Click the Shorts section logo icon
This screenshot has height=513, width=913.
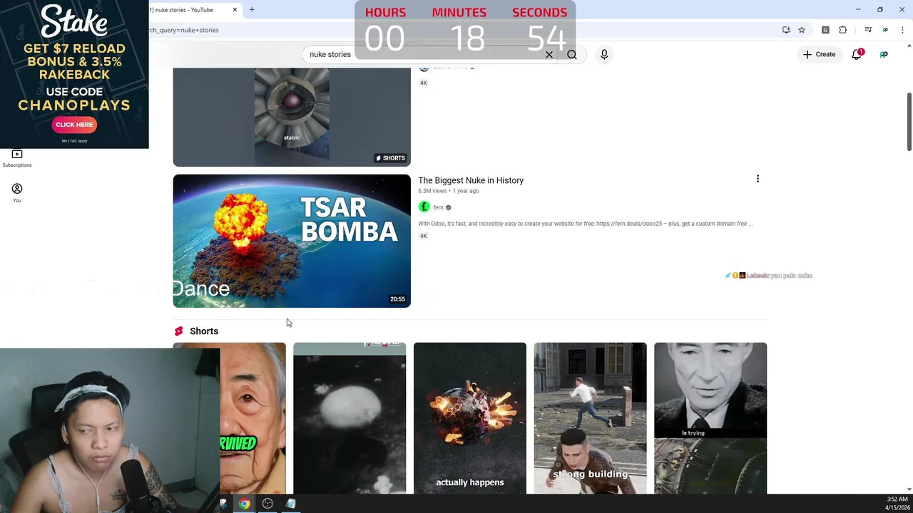click(178, 331)
